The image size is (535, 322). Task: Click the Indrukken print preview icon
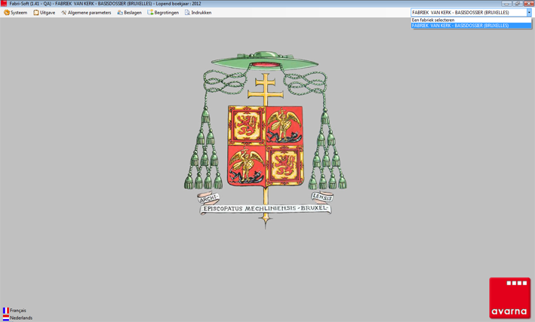187,13
